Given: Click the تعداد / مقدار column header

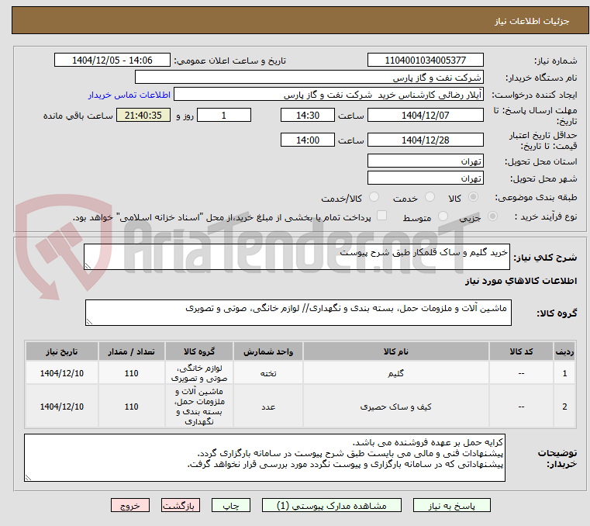Looking at the screenshot, I should (131, 351).
